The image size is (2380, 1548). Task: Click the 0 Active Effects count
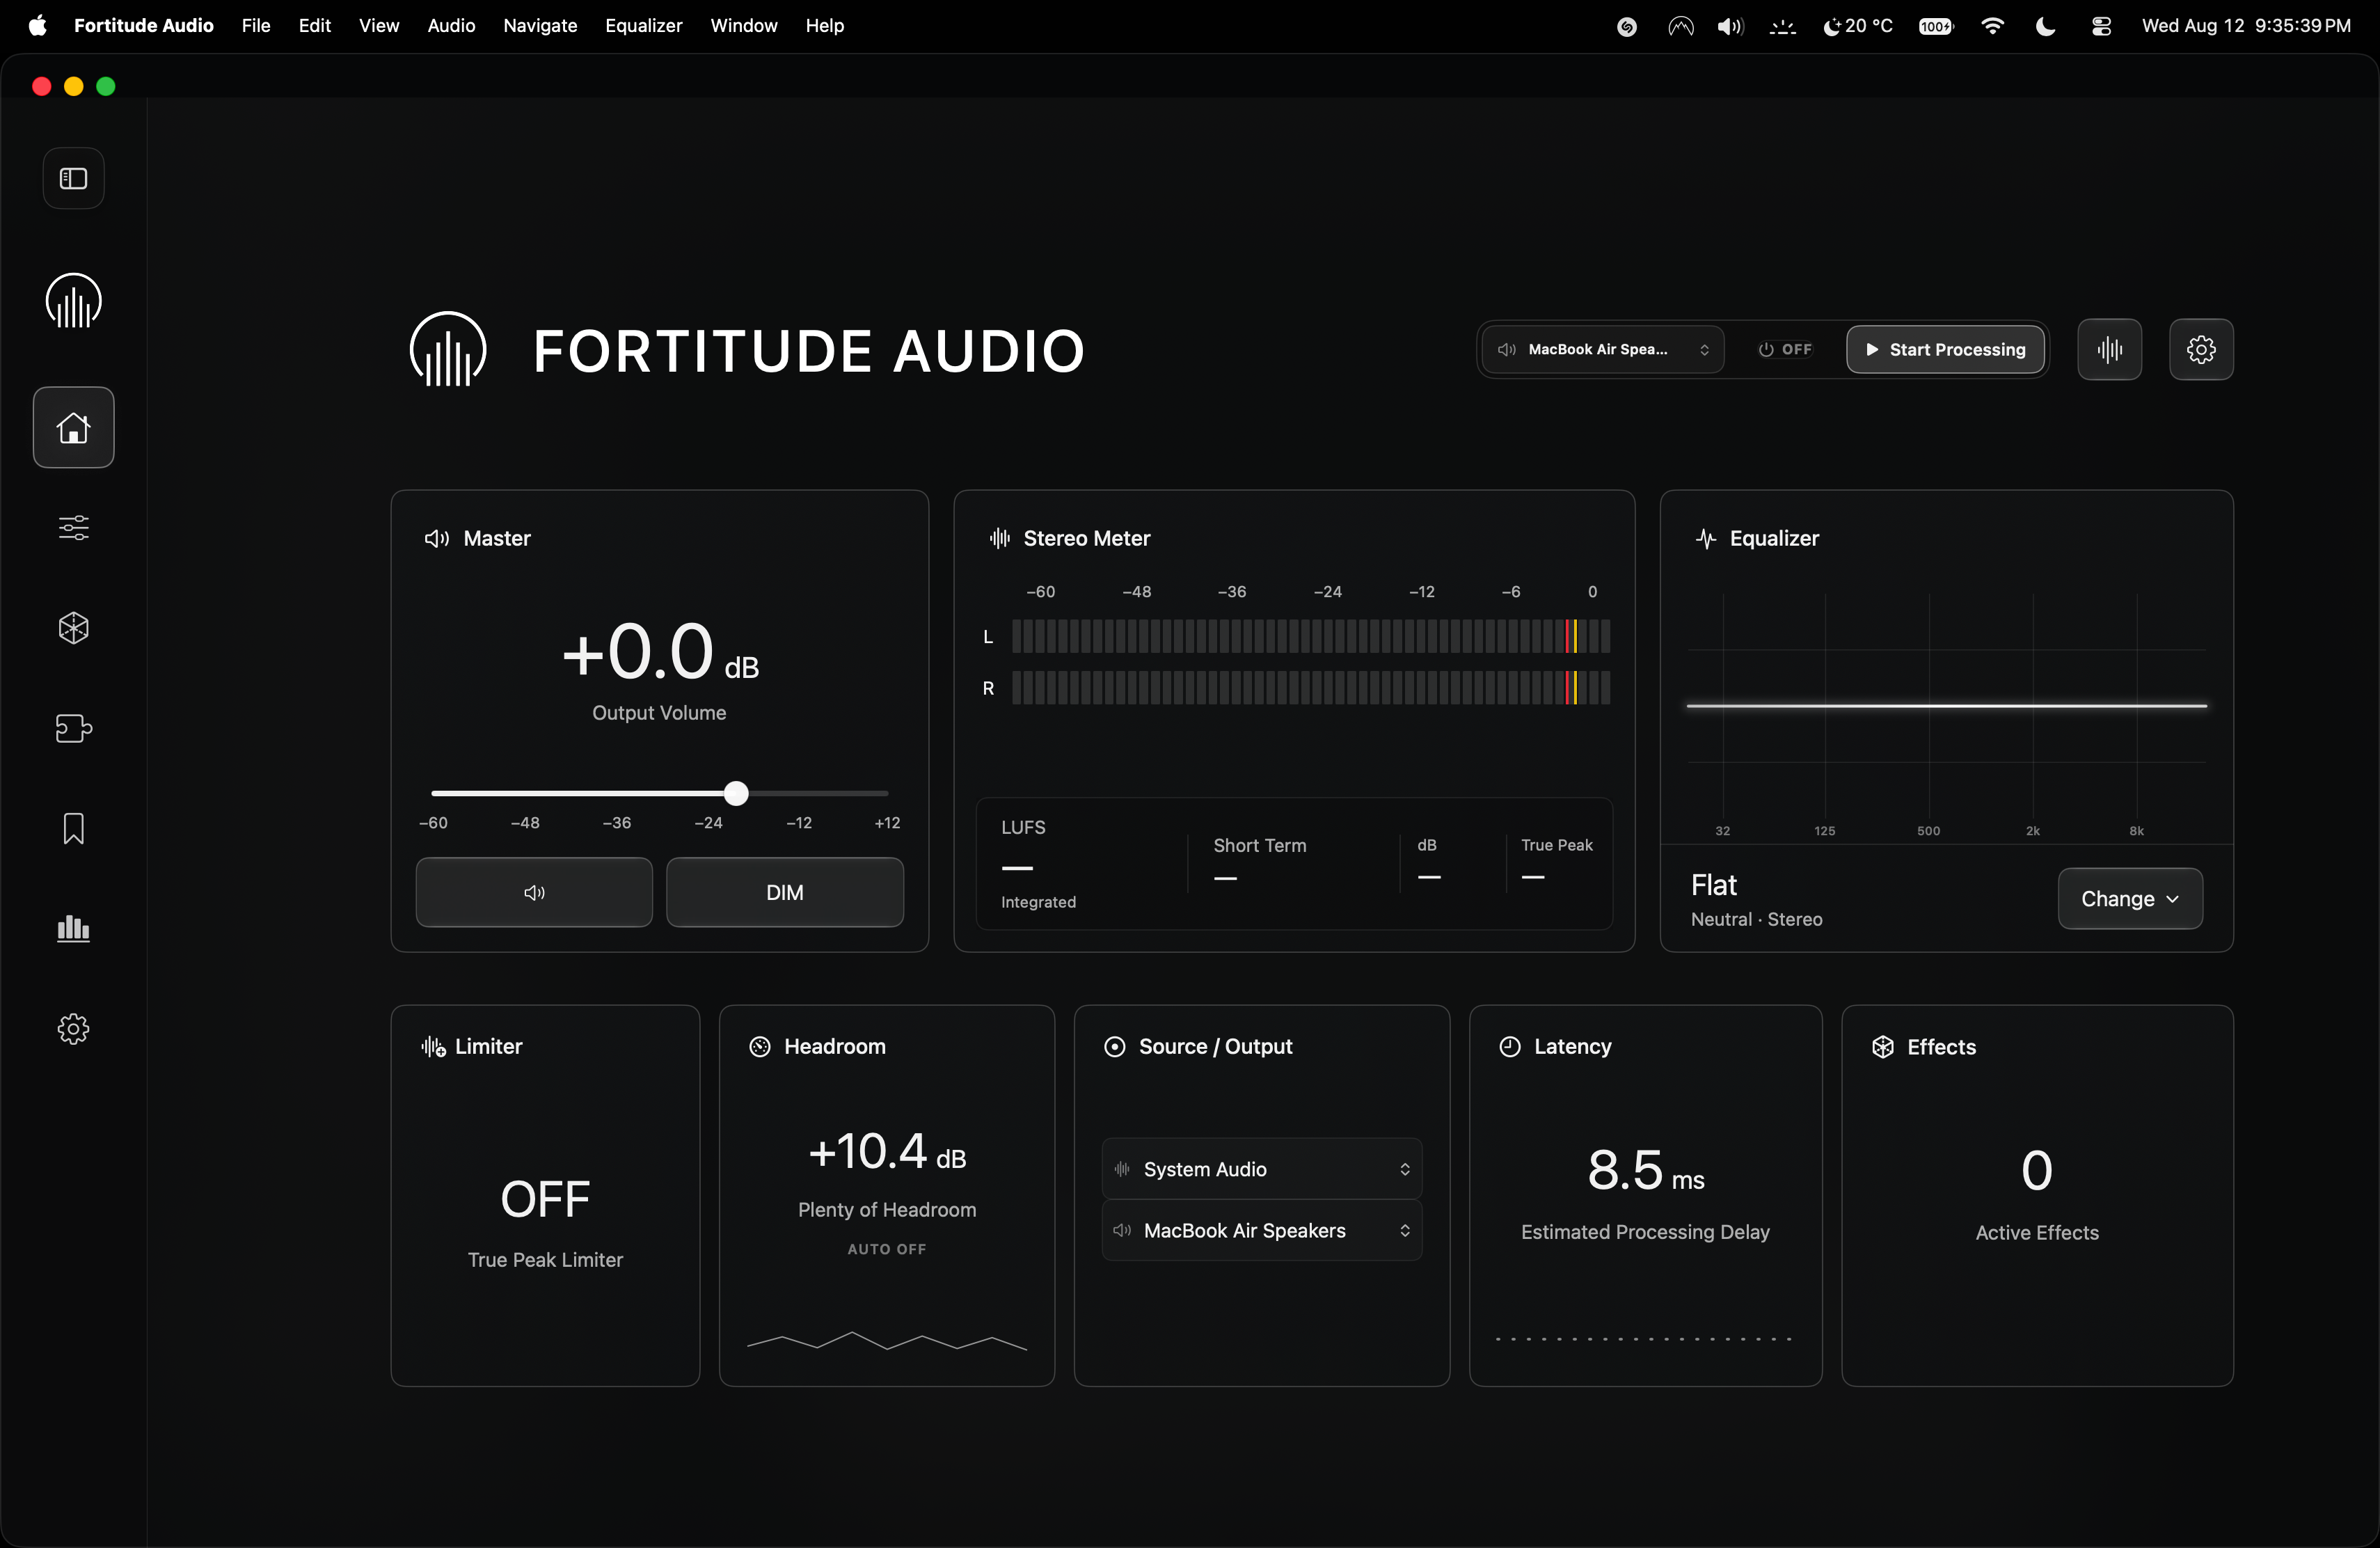tap(2036, 1170)
